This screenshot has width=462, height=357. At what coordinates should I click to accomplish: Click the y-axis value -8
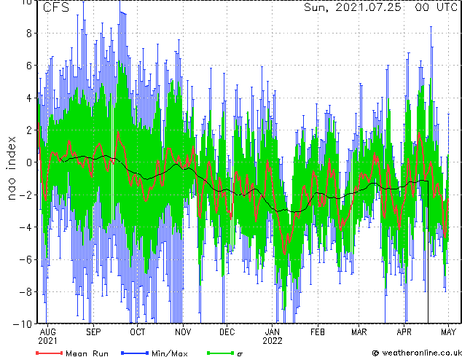pyautogui.click(x=26, y=292)
